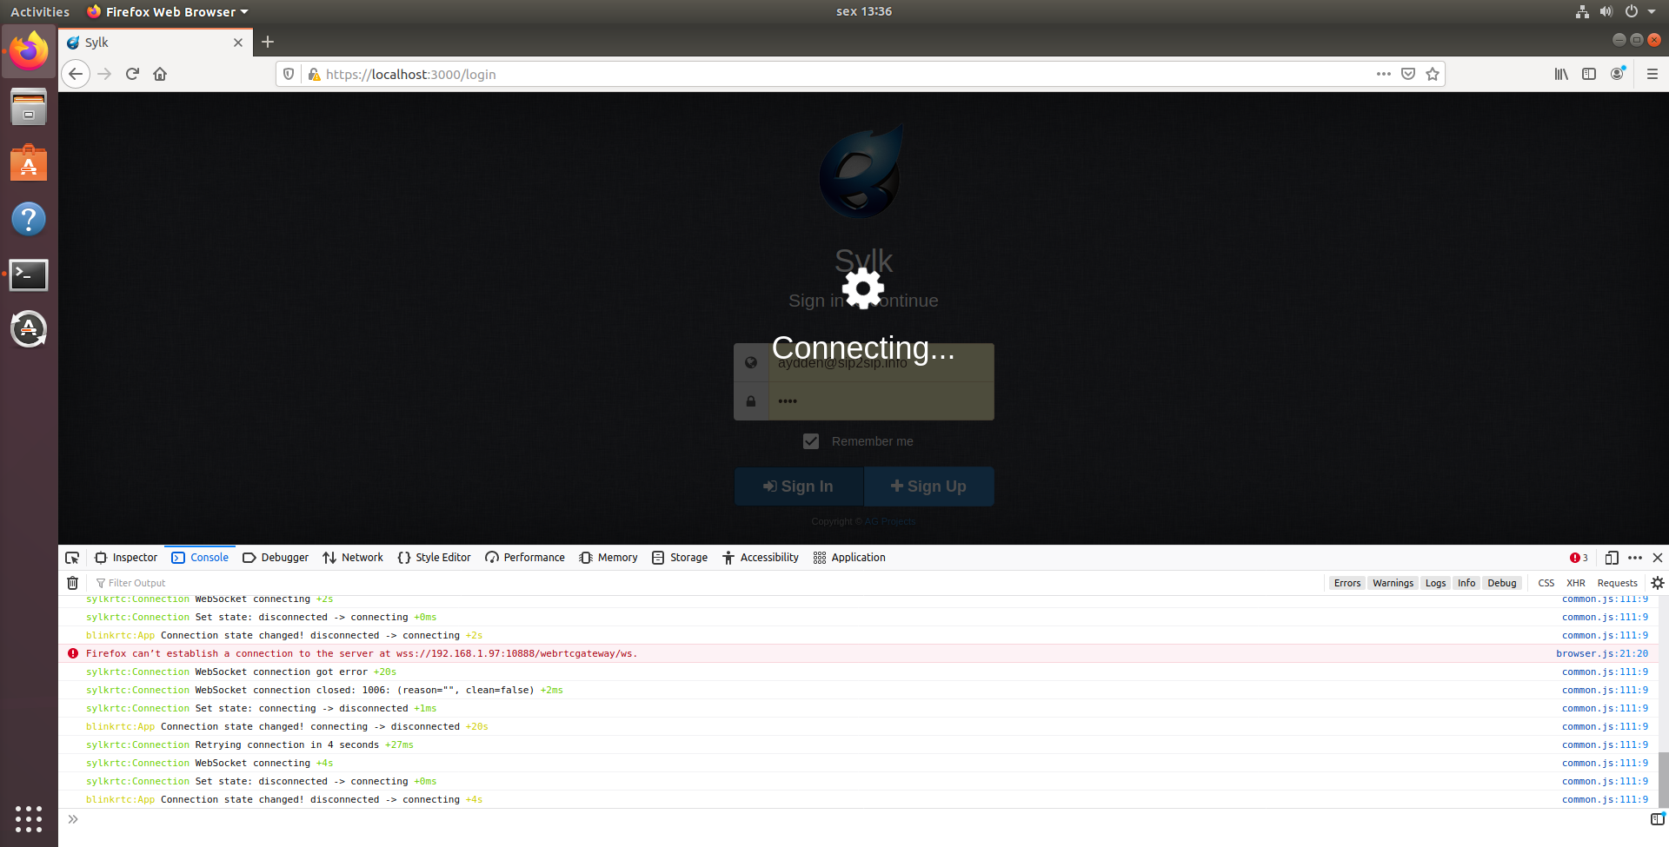Show applications grid
Image resolution: width=1669 pixels, height=847 pixels.
pyautogui.click(x=29, y=818)
